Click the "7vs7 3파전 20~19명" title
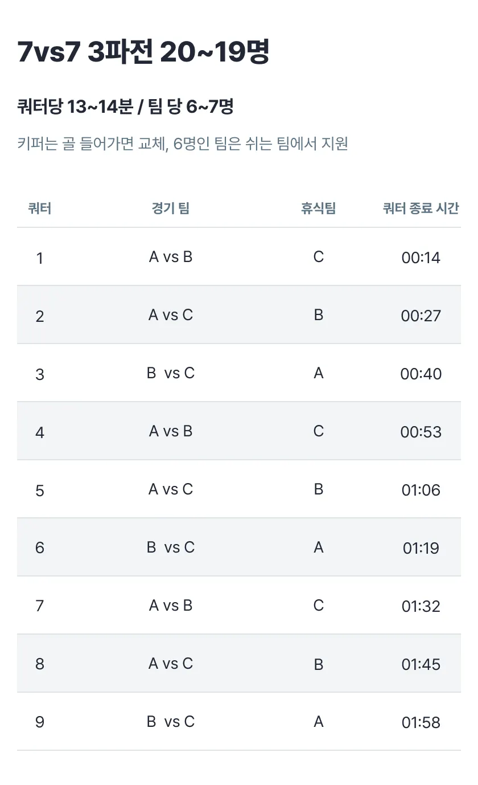Viewport: 478px width, 785px height. tap(143, 53)
